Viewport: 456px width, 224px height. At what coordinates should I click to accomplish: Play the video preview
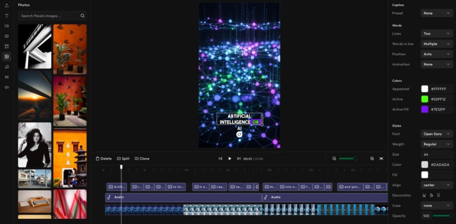(230, 158)
